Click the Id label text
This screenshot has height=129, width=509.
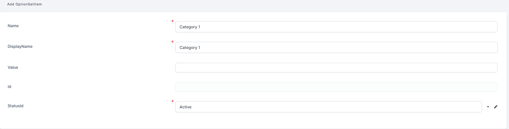pyautogui.click(x=9, y=87)
